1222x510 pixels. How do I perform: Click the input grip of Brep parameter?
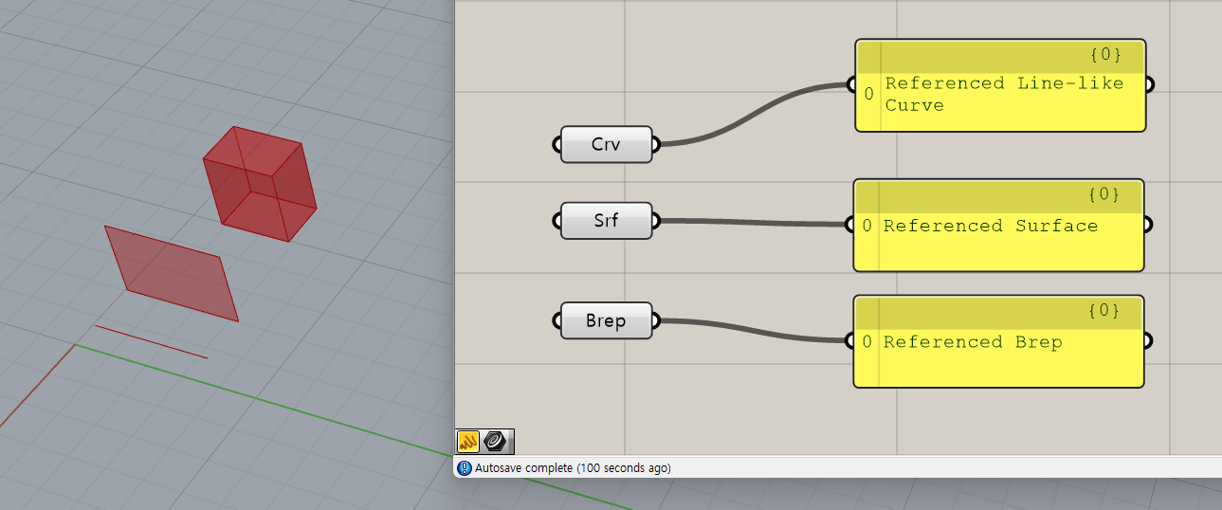[556, 321]
